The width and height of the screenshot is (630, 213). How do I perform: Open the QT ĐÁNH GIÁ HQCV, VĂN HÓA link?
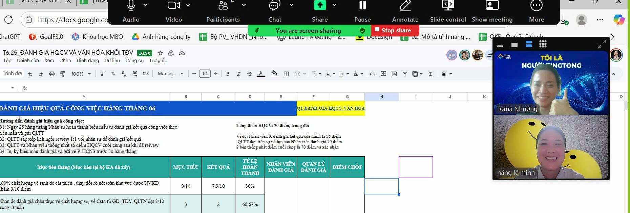(331, 108)
